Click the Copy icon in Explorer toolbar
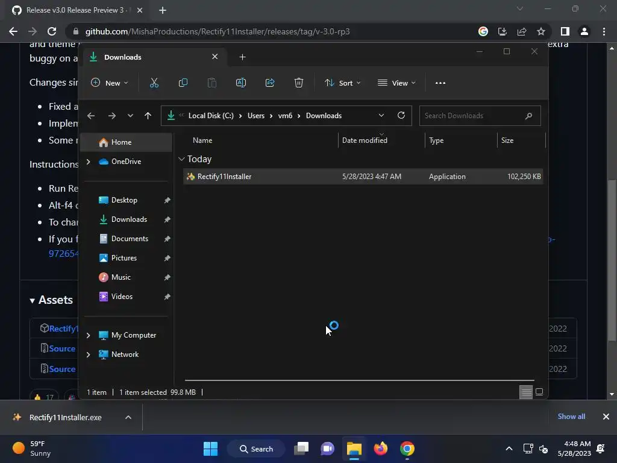Screen dimensions: 617x463 183,83
